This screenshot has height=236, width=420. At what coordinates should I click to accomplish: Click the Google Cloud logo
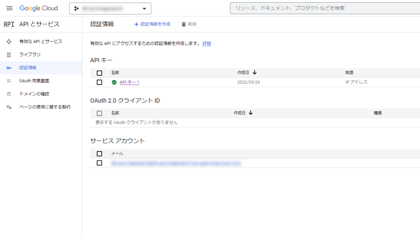click(39, 8)
